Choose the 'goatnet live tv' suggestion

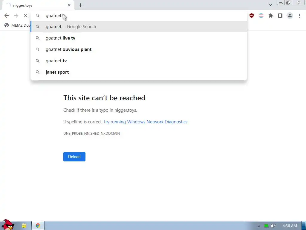point(139,38)
